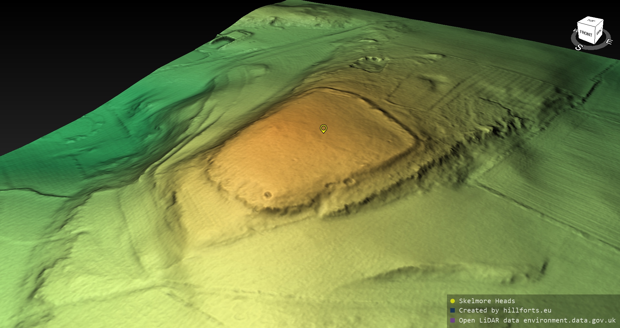Click the empty black background in the top-left
This screenshot has width=620, height=328.
click(x=65, y=48)
